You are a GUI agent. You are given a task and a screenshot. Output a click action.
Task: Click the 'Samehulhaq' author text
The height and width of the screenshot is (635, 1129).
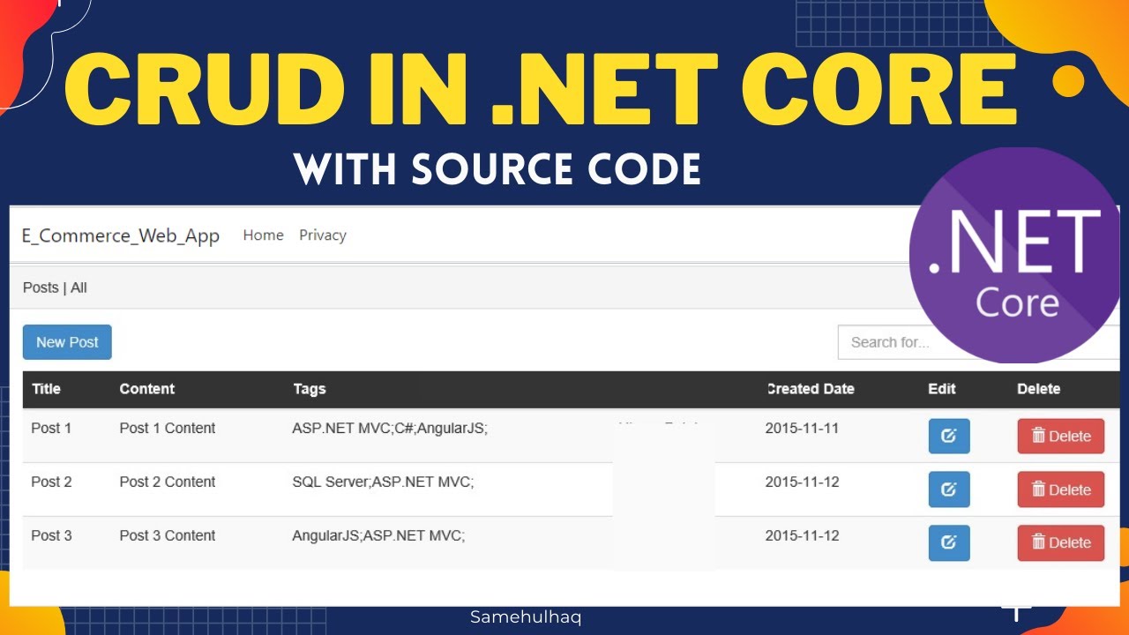coord(526,617)
